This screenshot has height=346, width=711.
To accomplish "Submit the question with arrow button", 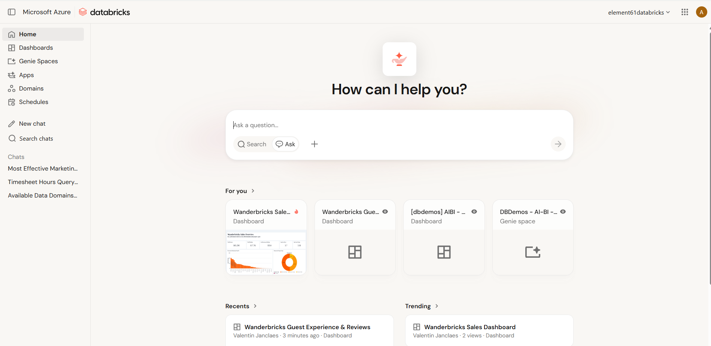I will pyautogui.click(x=558, y=144).
